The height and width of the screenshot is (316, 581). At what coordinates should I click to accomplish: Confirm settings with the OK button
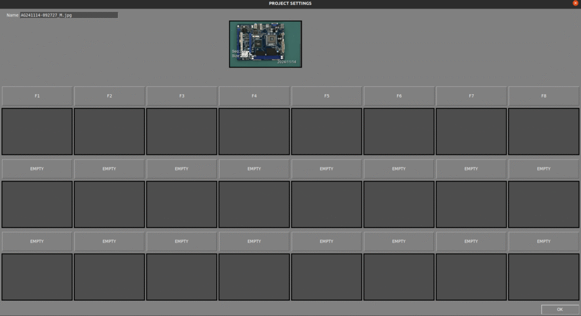[x=559, y=309]
